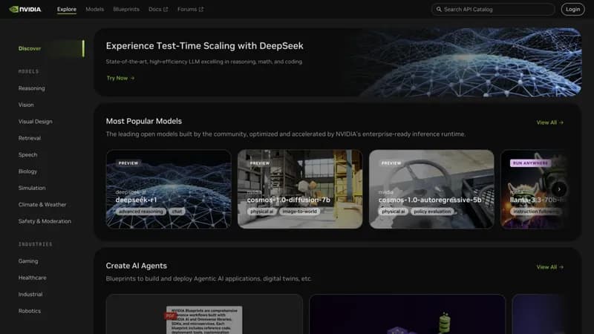Open the Docs external link
Screen dimensions: 594x334
158,9
